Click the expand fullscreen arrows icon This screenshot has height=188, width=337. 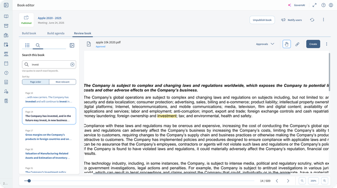pos(315,5)
